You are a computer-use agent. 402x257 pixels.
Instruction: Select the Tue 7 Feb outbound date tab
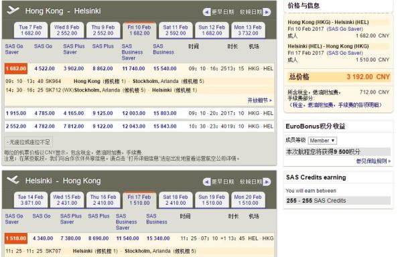coord(31,30)
